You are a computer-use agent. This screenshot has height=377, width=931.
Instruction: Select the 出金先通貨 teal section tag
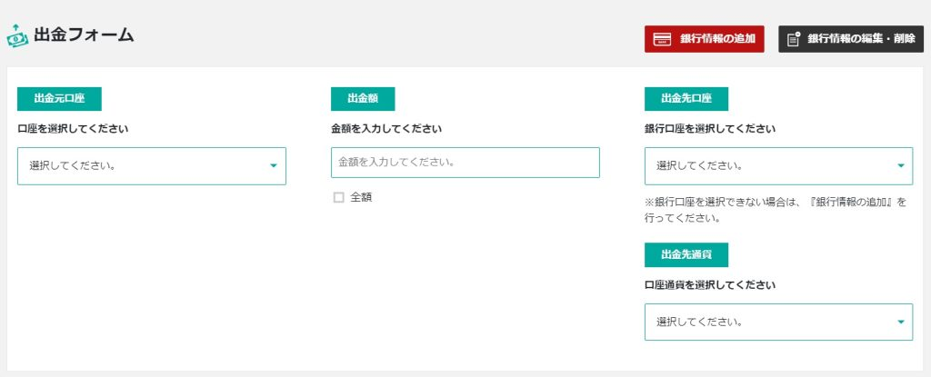point(686,253)
